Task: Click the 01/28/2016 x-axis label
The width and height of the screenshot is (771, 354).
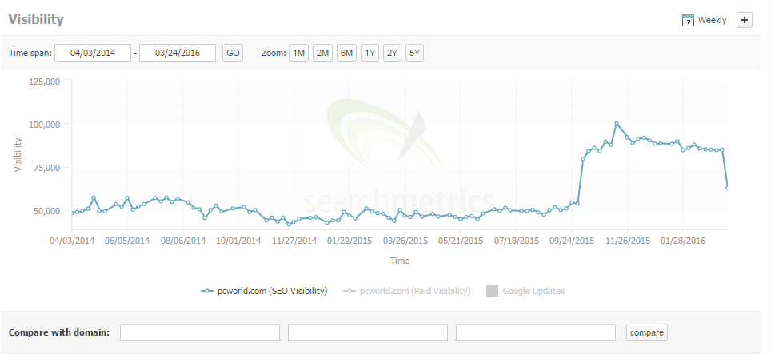Action: [683, 241]
